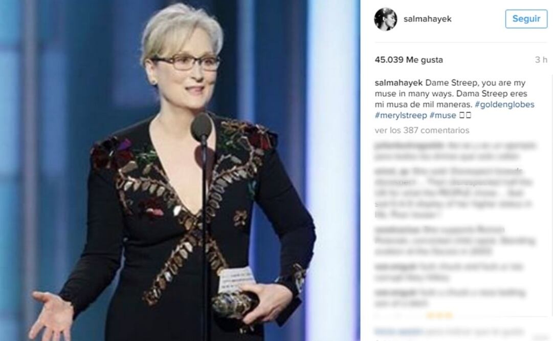The height and width of the screenshot is (341, 553).
Task: Open the 3 h post timestamp
Action: (x=541, y=60)
